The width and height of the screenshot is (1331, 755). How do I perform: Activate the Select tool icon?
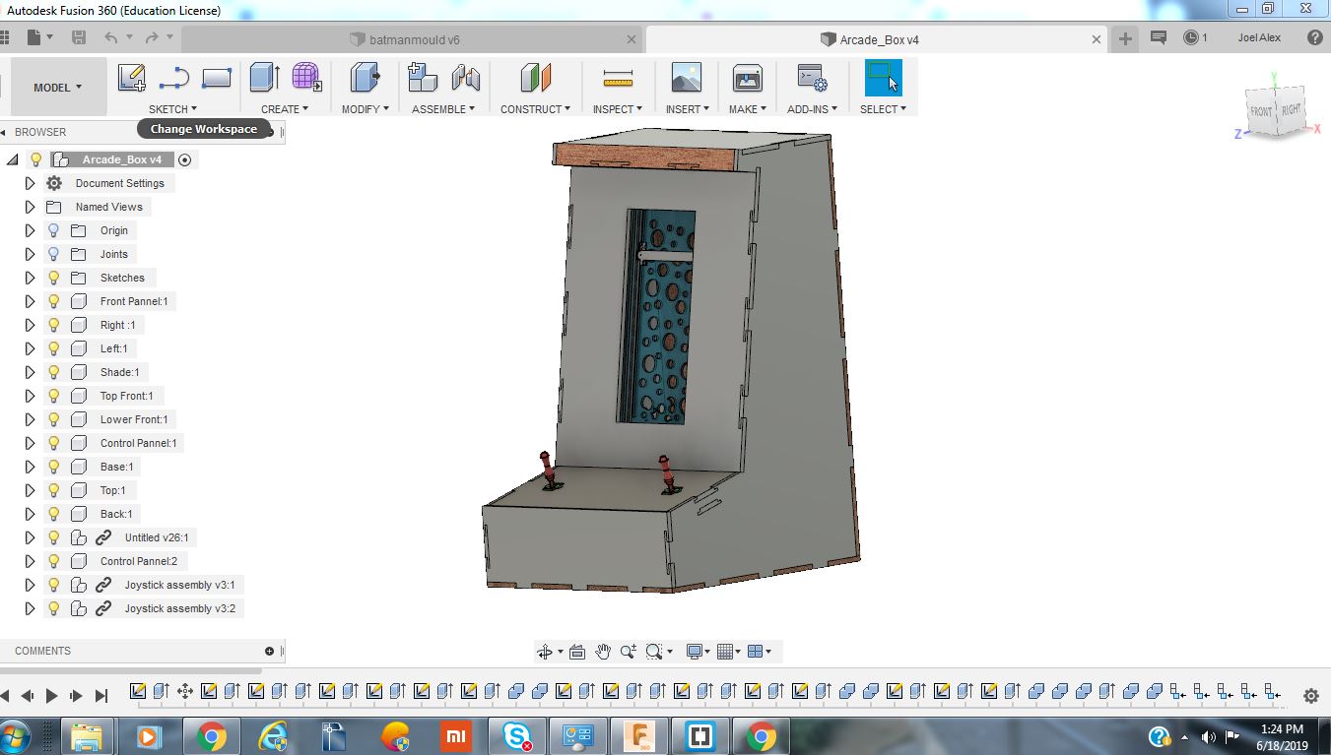883,78
